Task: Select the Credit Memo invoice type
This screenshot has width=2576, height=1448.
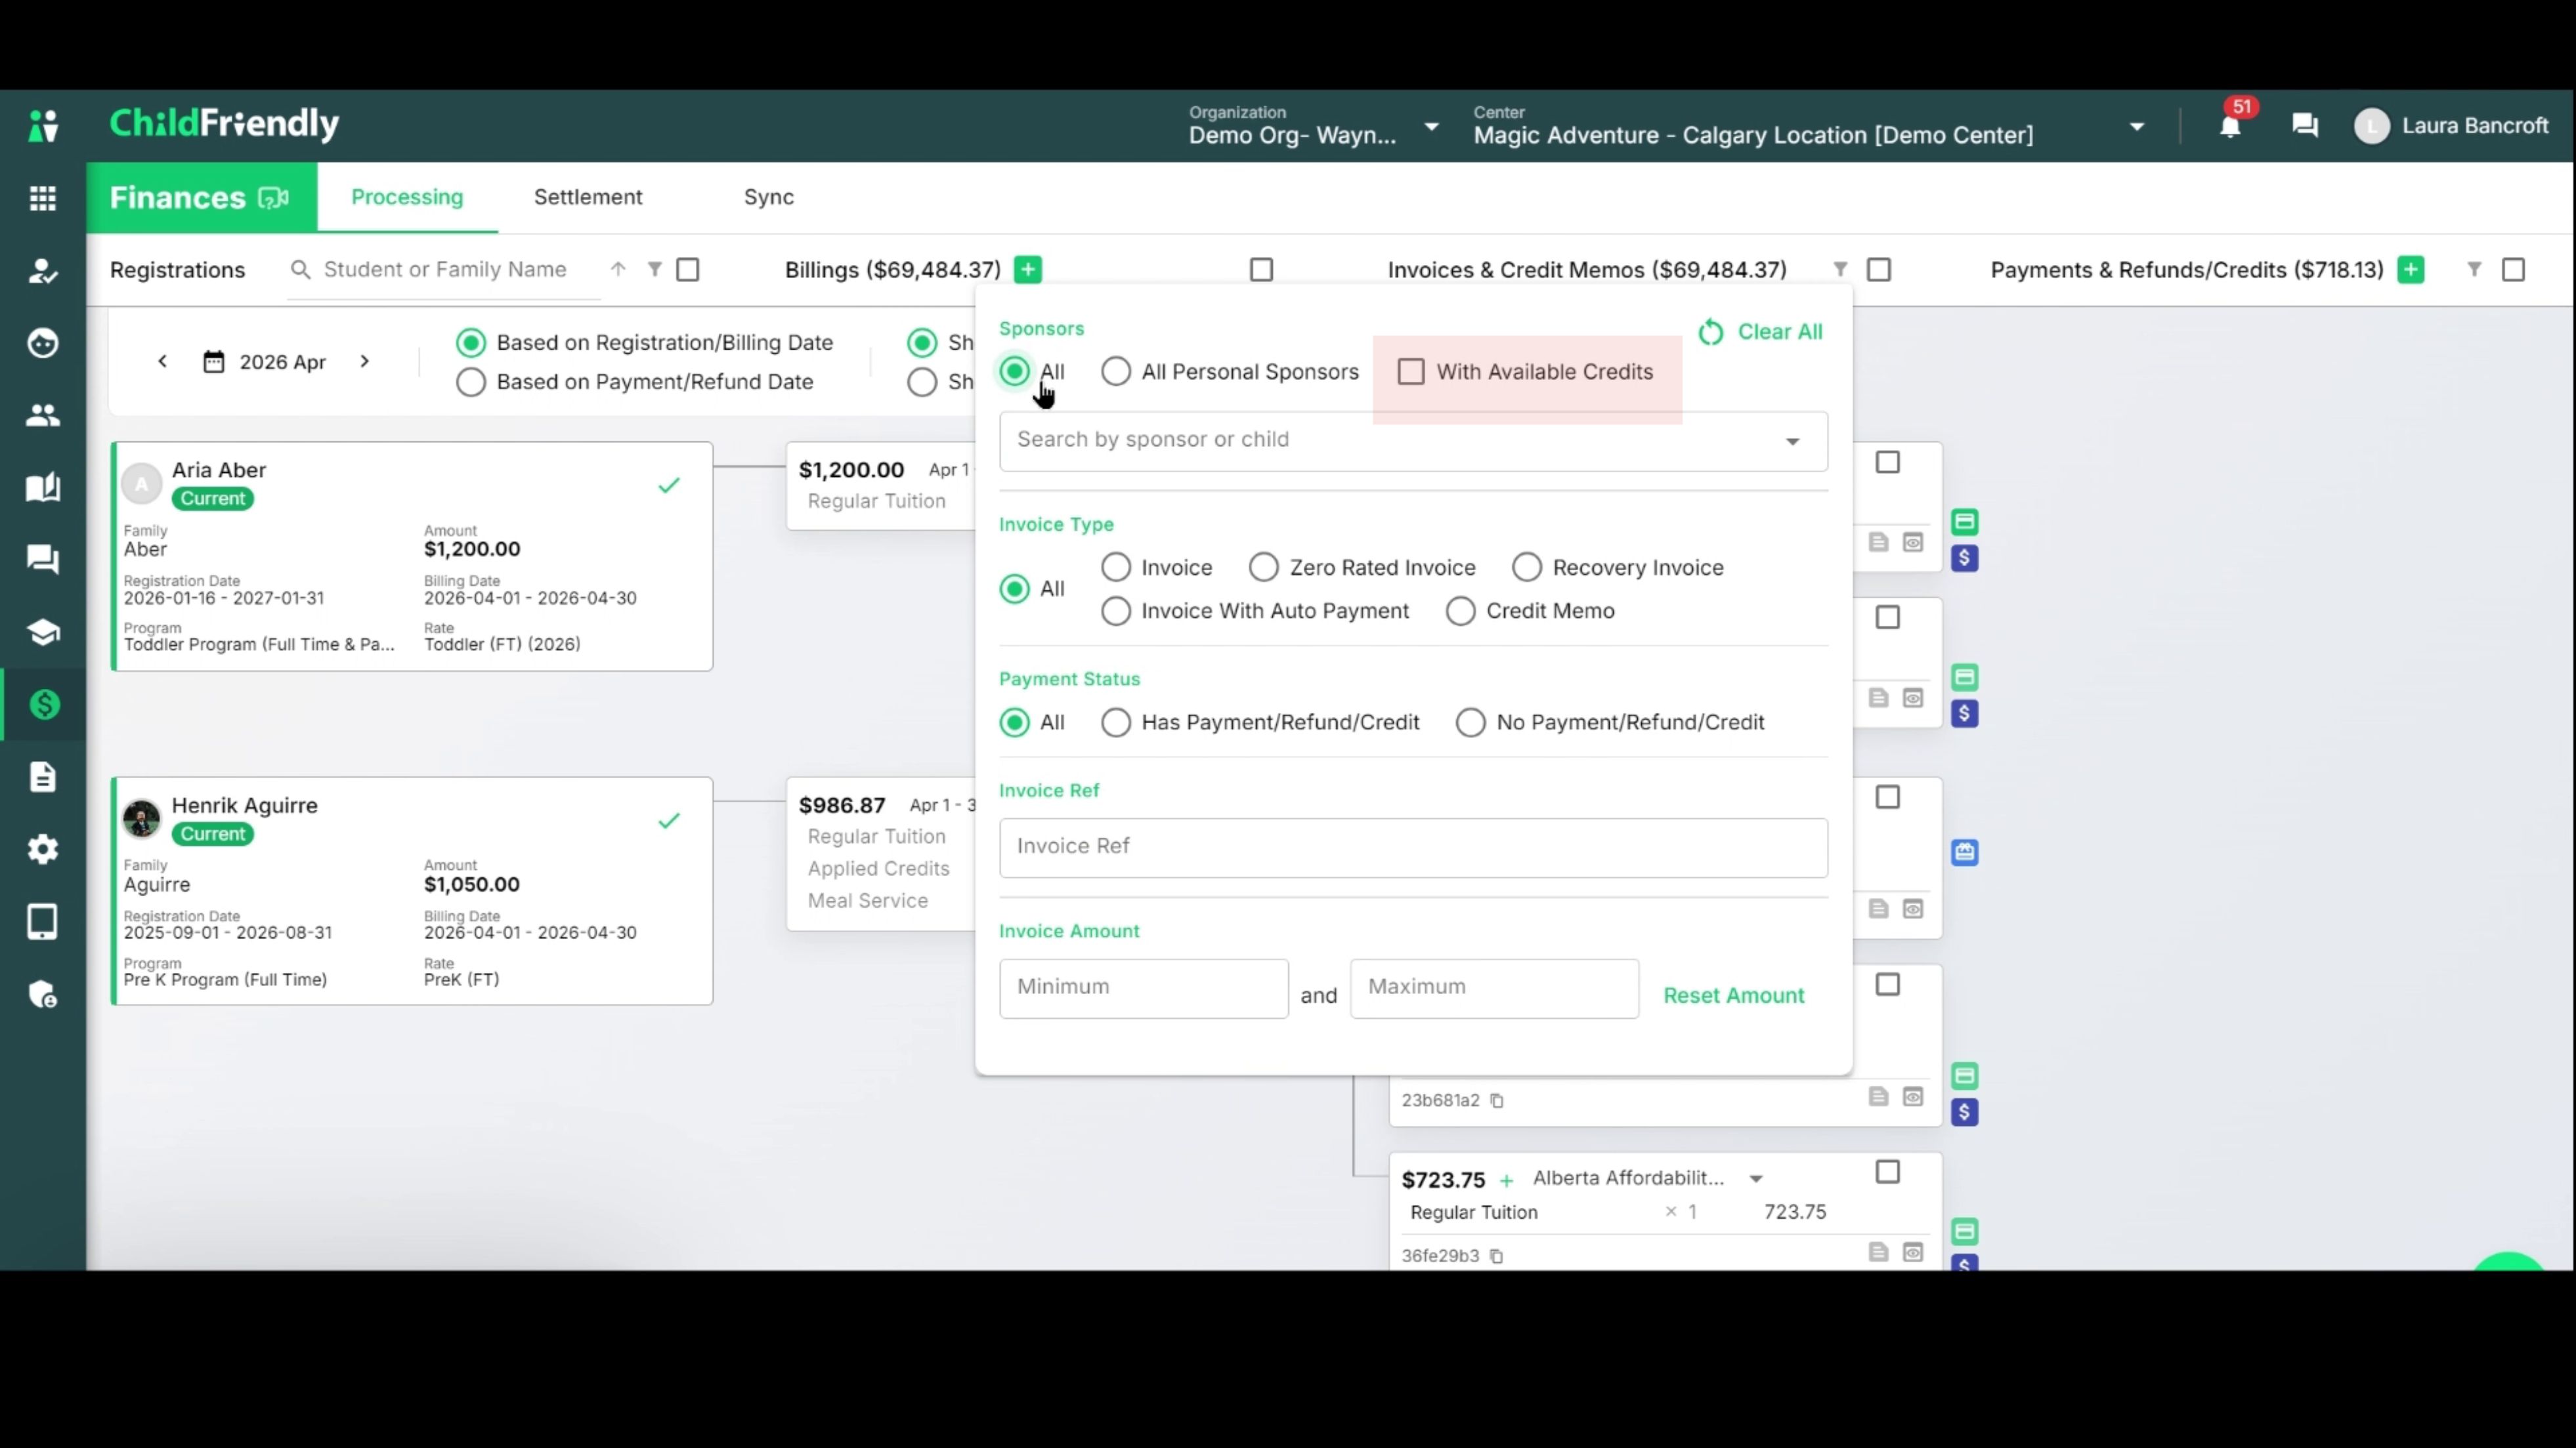Action: tap(1461, 611)
